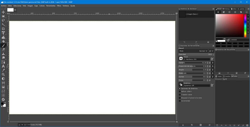Open the Herramientas menu
This screenshot has width=250, height=127.
[51, 6]
